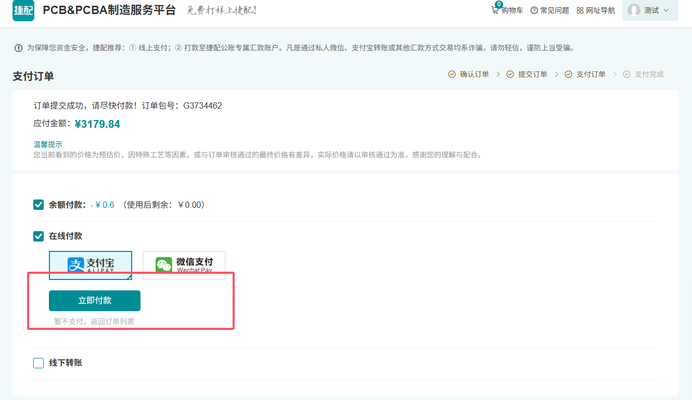Uncheck the 余额付款 checkbox

[39, 205]
